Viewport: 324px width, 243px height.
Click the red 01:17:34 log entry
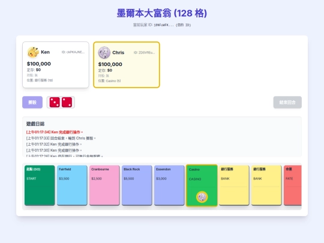click(55, 132)
